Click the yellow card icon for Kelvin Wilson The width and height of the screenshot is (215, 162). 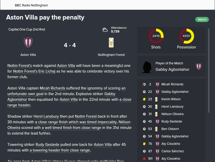pyautogui.click(x=144, y=99)
